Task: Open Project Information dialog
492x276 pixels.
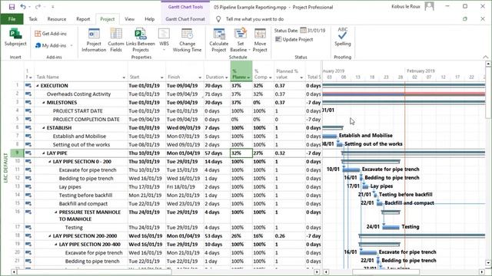Action: (94, 40)
